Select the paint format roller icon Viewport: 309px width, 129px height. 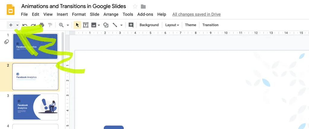50,25
